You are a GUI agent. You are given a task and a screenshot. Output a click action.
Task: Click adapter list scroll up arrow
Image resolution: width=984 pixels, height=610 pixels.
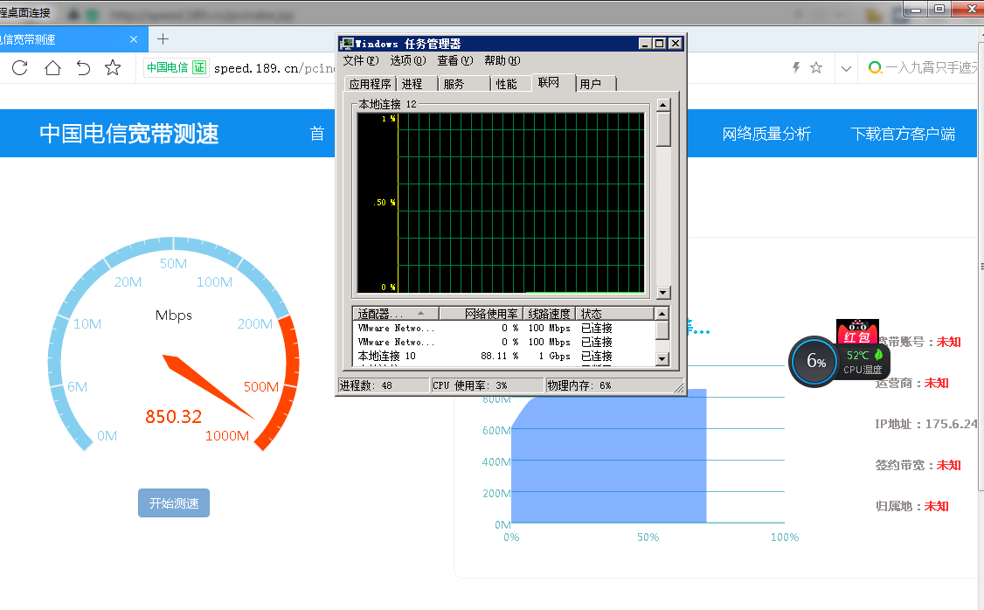tap(662, 313)
